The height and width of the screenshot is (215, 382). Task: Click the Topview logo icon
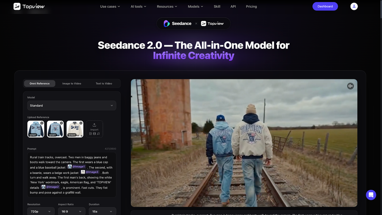click(17, 6)
